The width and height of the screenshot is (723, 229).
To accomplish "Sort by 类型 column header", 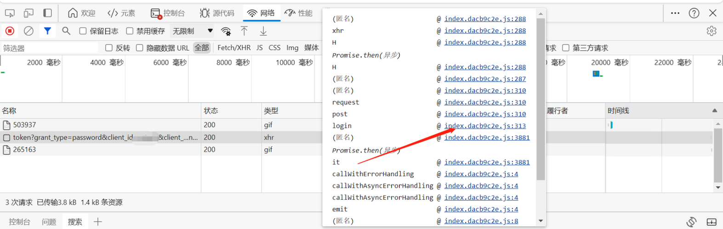I will (x=292, y=110).
